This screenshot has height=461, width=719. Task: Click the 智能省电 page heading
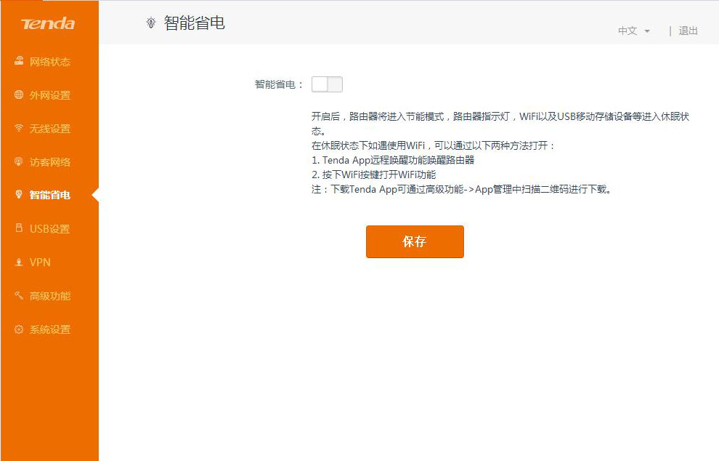click(195, 23)
